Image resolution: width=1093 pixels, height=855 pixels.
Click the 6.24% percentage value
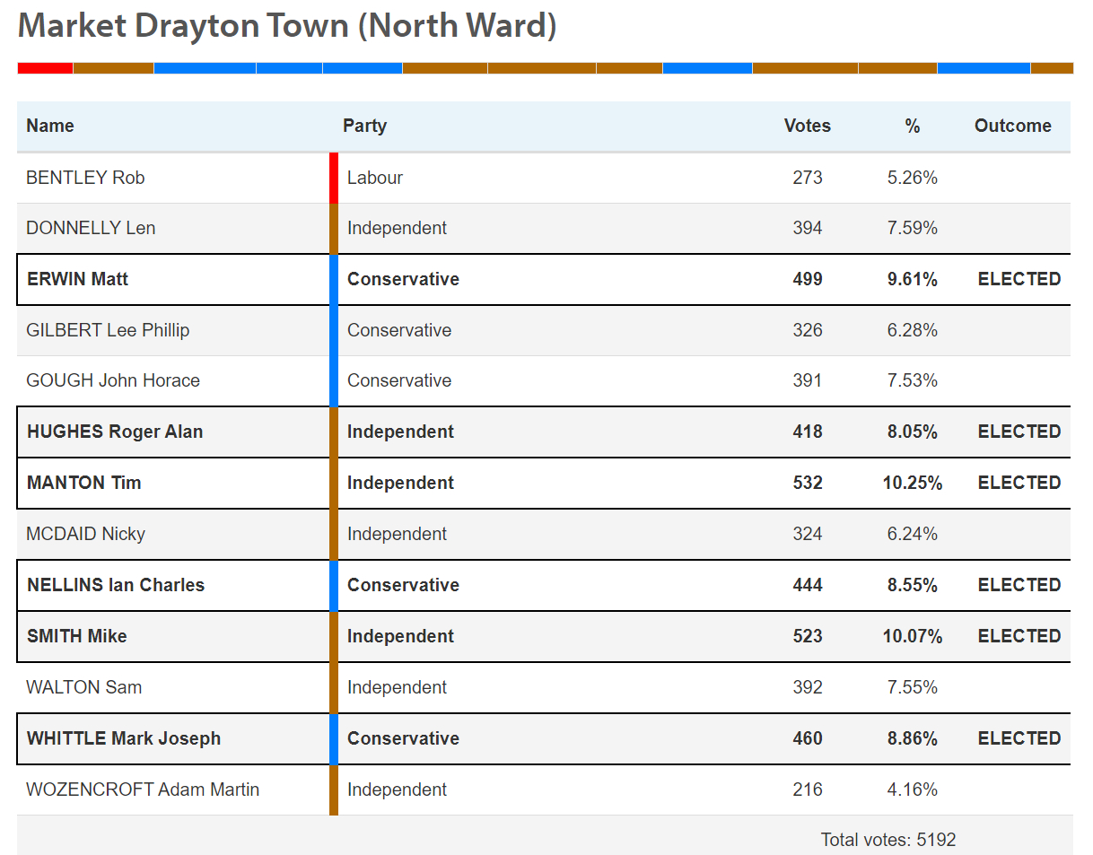point(913,534)
